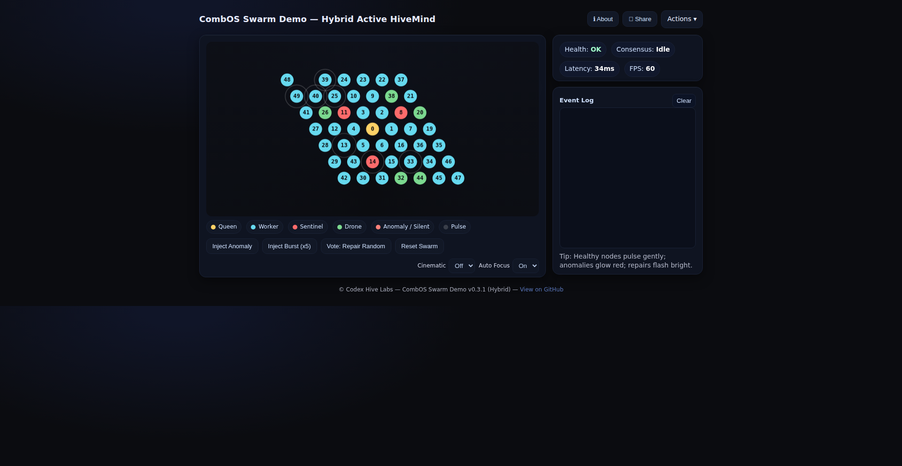Tap worker node 42

tap(344, 178)
